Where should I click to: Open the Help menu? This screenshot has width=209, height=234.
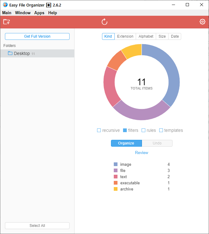point(53,13)
